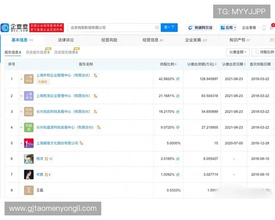Select the 股东信息 sub-tab
The image size is (275, 220).
13,52
